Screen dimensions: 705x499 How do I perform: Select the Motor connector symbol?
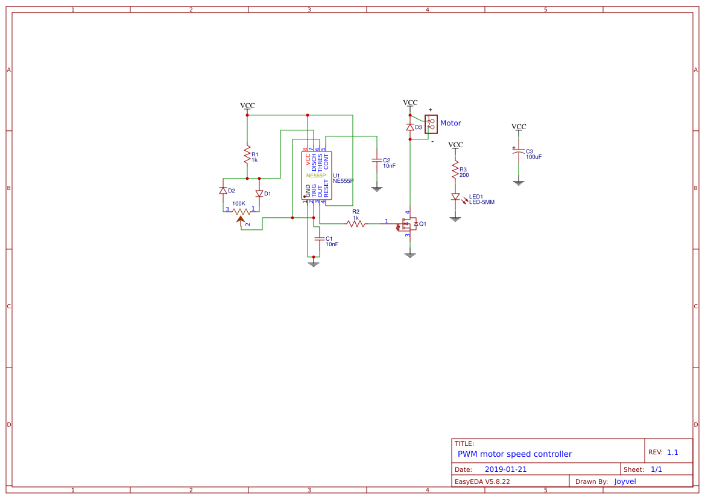click(432, 123)
